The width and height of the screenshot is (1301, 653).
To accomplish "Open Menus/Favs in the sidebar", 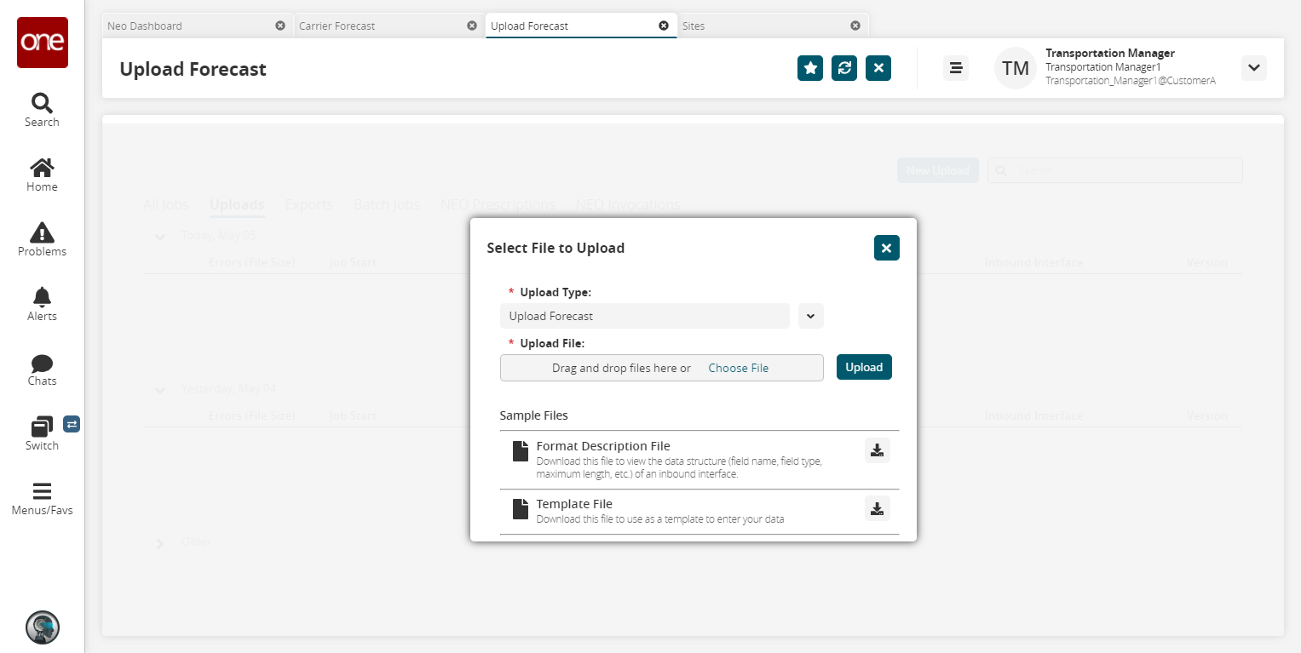I will pyautogui.click(x=42, y=498).
